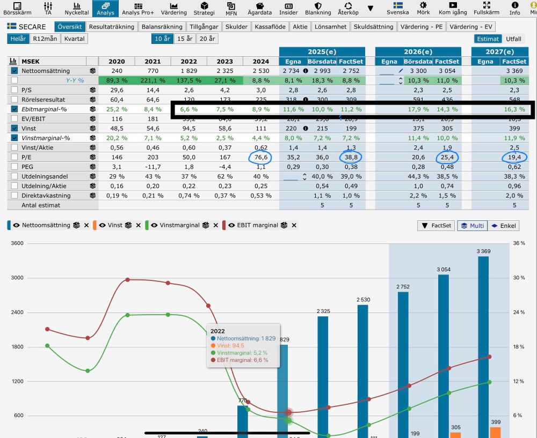
Task: Select the Kvartal period button
Action: click(x=74, y=39)
